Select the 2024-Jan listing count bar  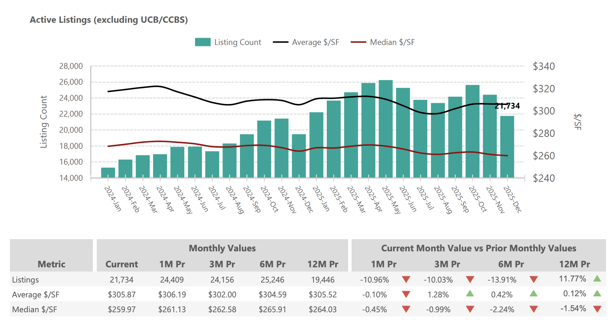(x=108, y=172)
